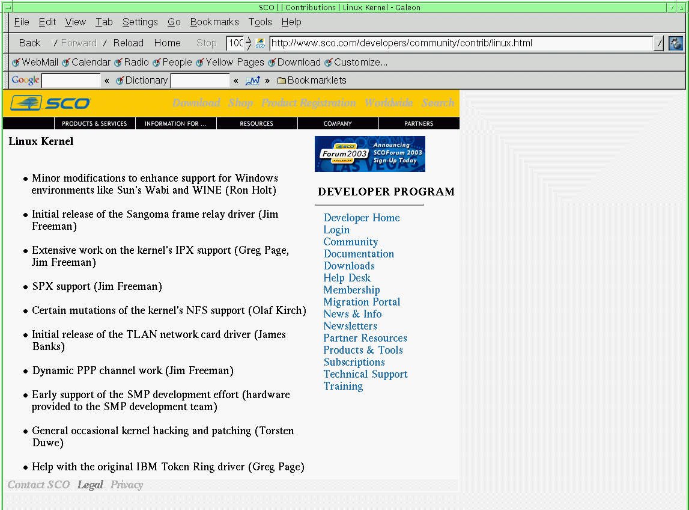Open the Go menu
689x510 pixels.
[174, 22]
